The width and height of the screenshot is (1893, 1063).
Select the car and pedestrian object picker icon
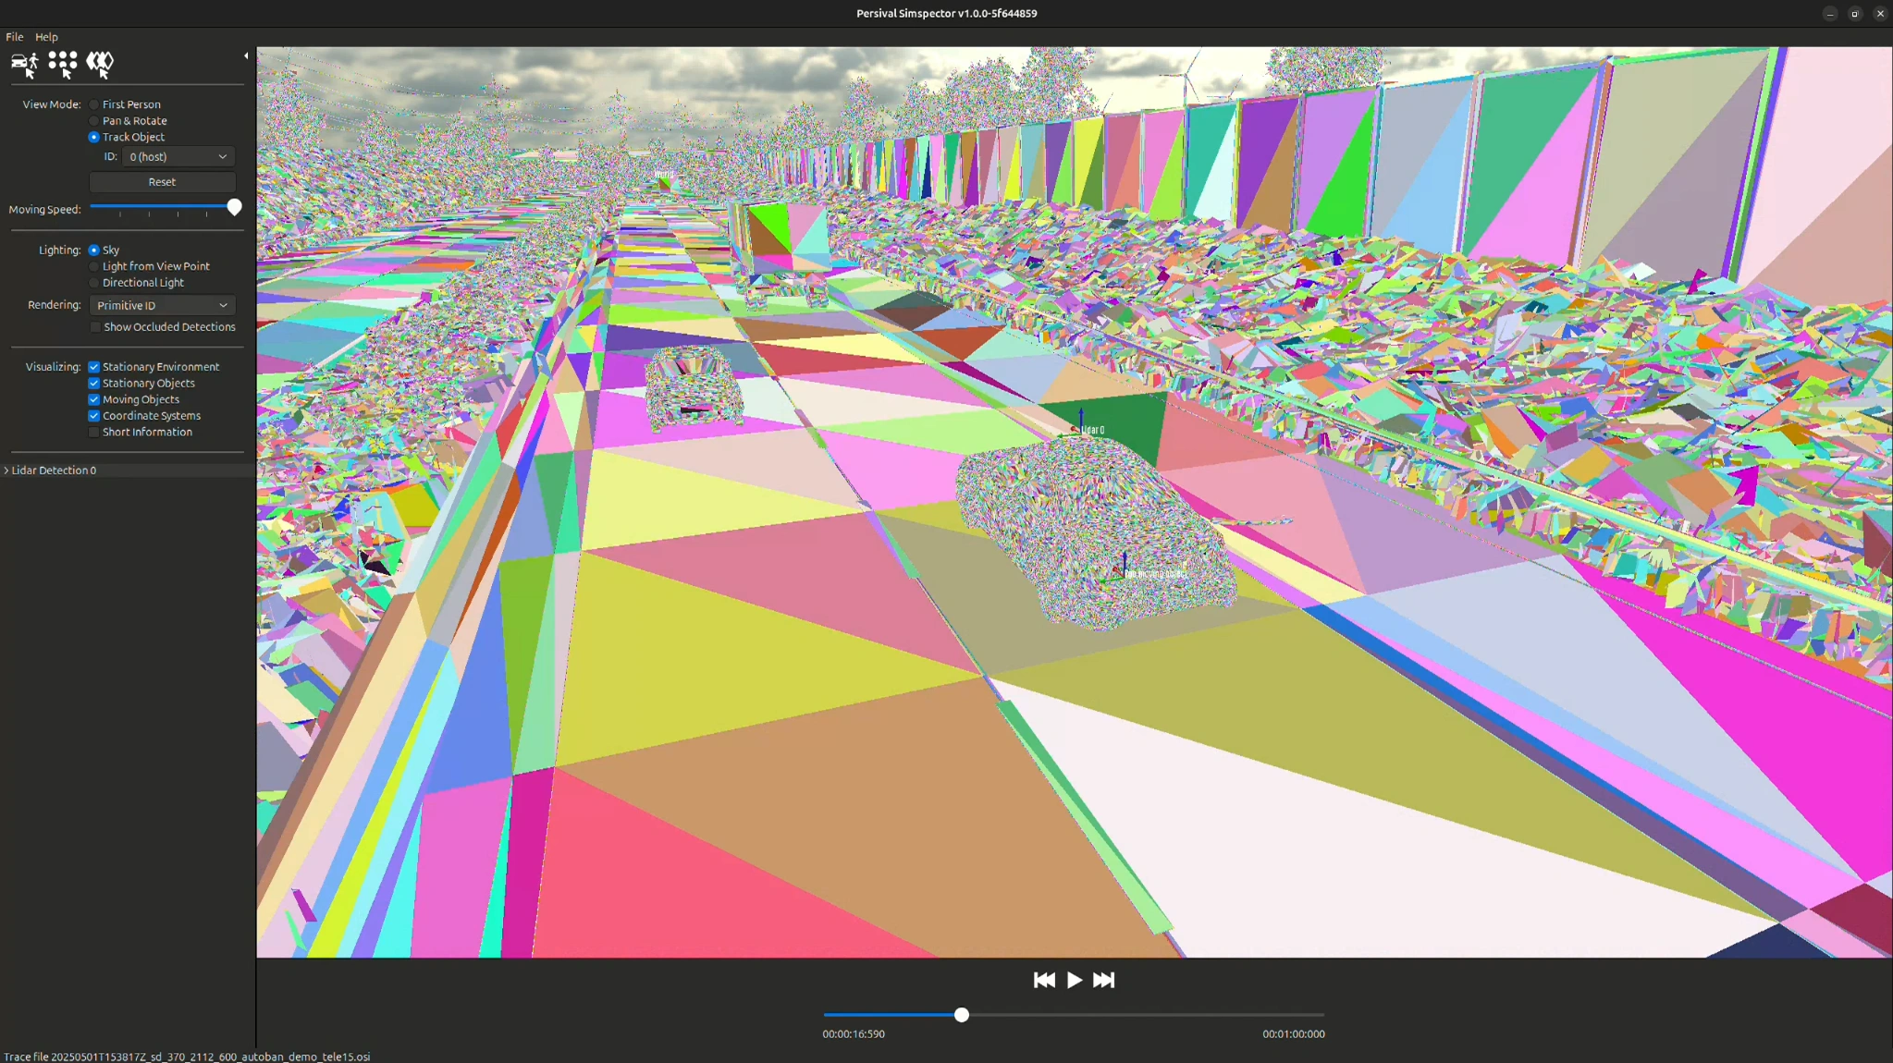25,64
